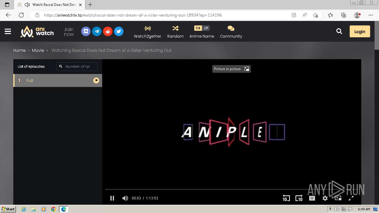This screenshot has height=213, width=379.
Task: Click the address bar URL
Action: (x=133, y=15)
